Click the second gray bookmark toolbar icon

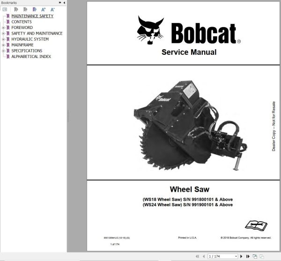point(25,9)
